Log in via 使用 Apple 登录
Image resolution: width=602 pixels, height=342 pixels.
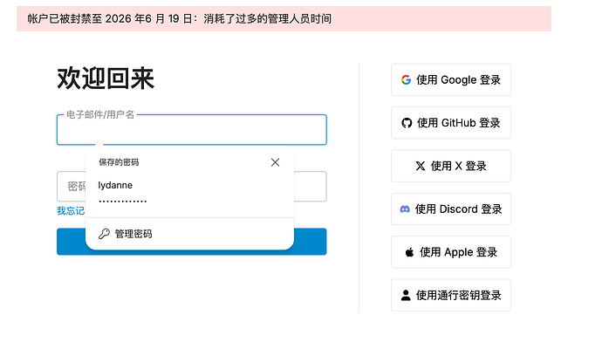(451, 252)
